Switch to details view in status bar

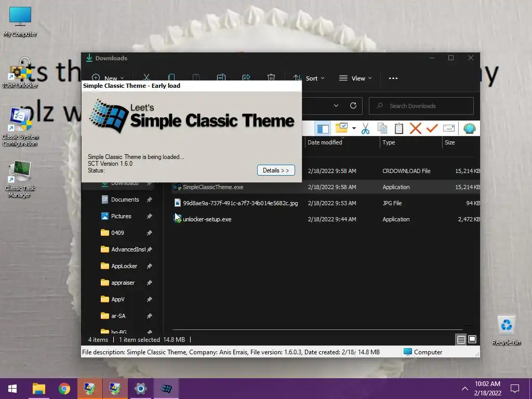[461, 339]
